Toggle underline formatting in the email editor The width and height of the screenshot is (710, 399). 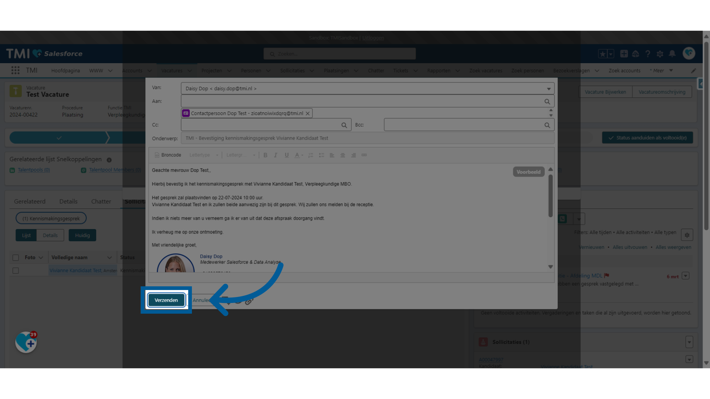(287, 155)
